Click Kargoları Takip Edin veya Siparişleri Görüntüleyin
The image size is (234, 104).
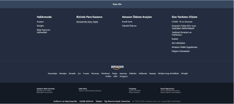184,27
